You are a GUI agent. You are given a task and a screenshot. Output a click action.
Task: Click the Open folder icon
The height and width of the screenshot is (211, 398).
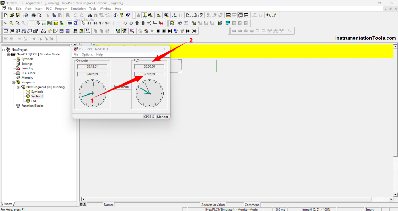12,15
